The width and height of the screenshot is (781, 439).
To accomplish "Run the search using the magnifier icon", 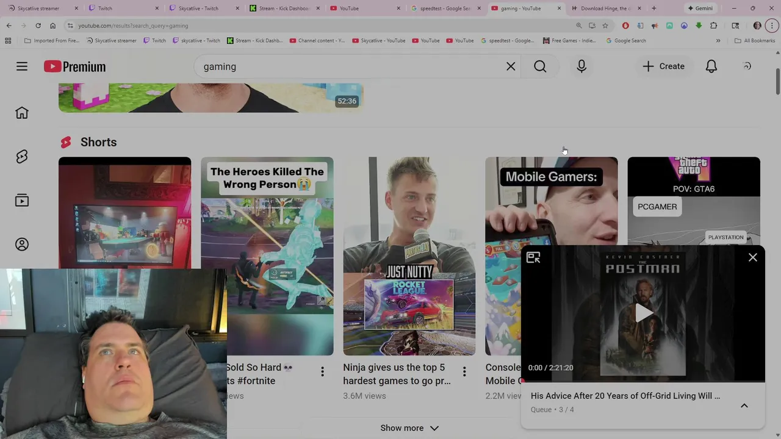I will point(540,66).
